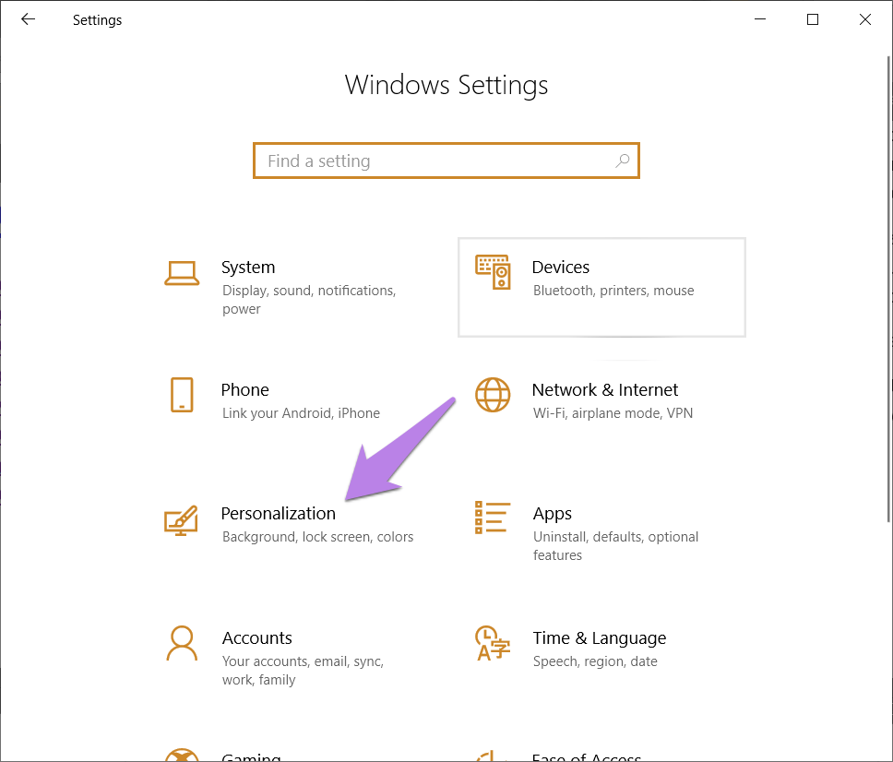This screenshot has width=893, height=762.
Task: Click the Accounts person icon
Action: click(x=182, y=643)
